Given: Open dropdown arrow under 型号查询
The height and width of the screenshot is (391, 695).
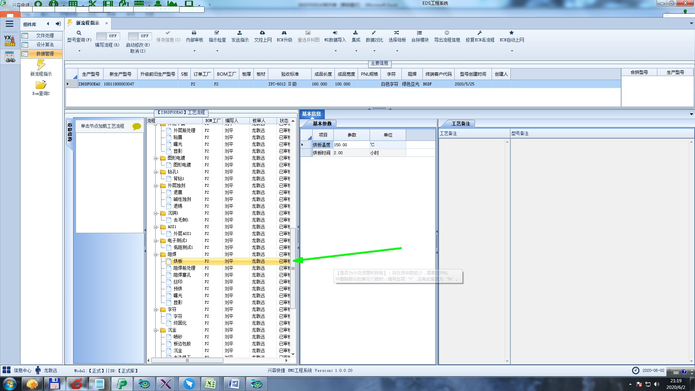Looking at the screenshot, I should pos(79,51).
